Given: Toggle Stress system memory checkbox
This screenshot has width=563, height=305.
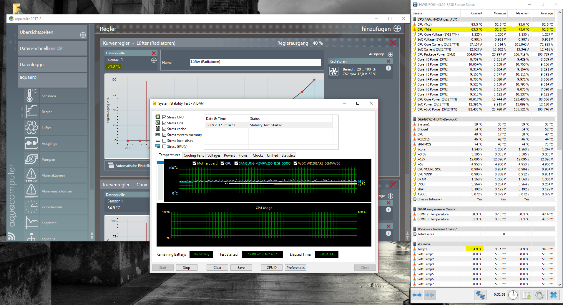Looking at the screenshot, I should 165,135.
